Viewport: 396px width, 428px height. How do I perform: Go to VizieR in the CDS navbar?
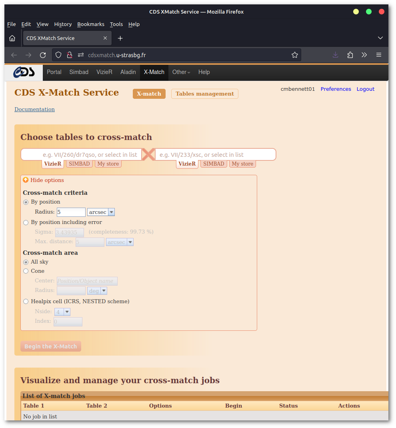pyautogui.click(x=104, y=72)
